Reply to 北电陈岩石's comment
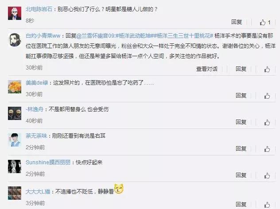Image resolution: width=280 pixels, height=209 pixels. coord(237,22)
